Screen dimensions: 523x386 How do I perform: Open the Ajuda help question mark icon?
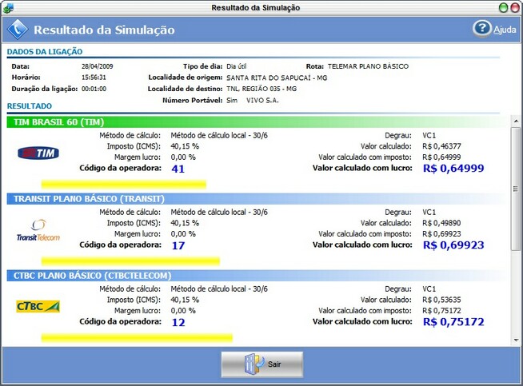(482, 29)
